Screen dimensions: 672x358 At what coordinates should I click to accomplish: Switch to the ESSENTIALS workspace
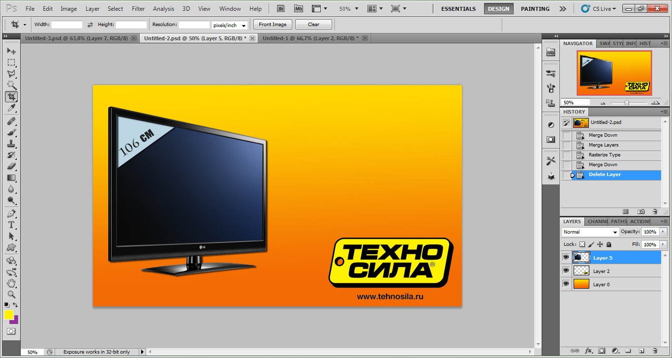pos(458,9)
